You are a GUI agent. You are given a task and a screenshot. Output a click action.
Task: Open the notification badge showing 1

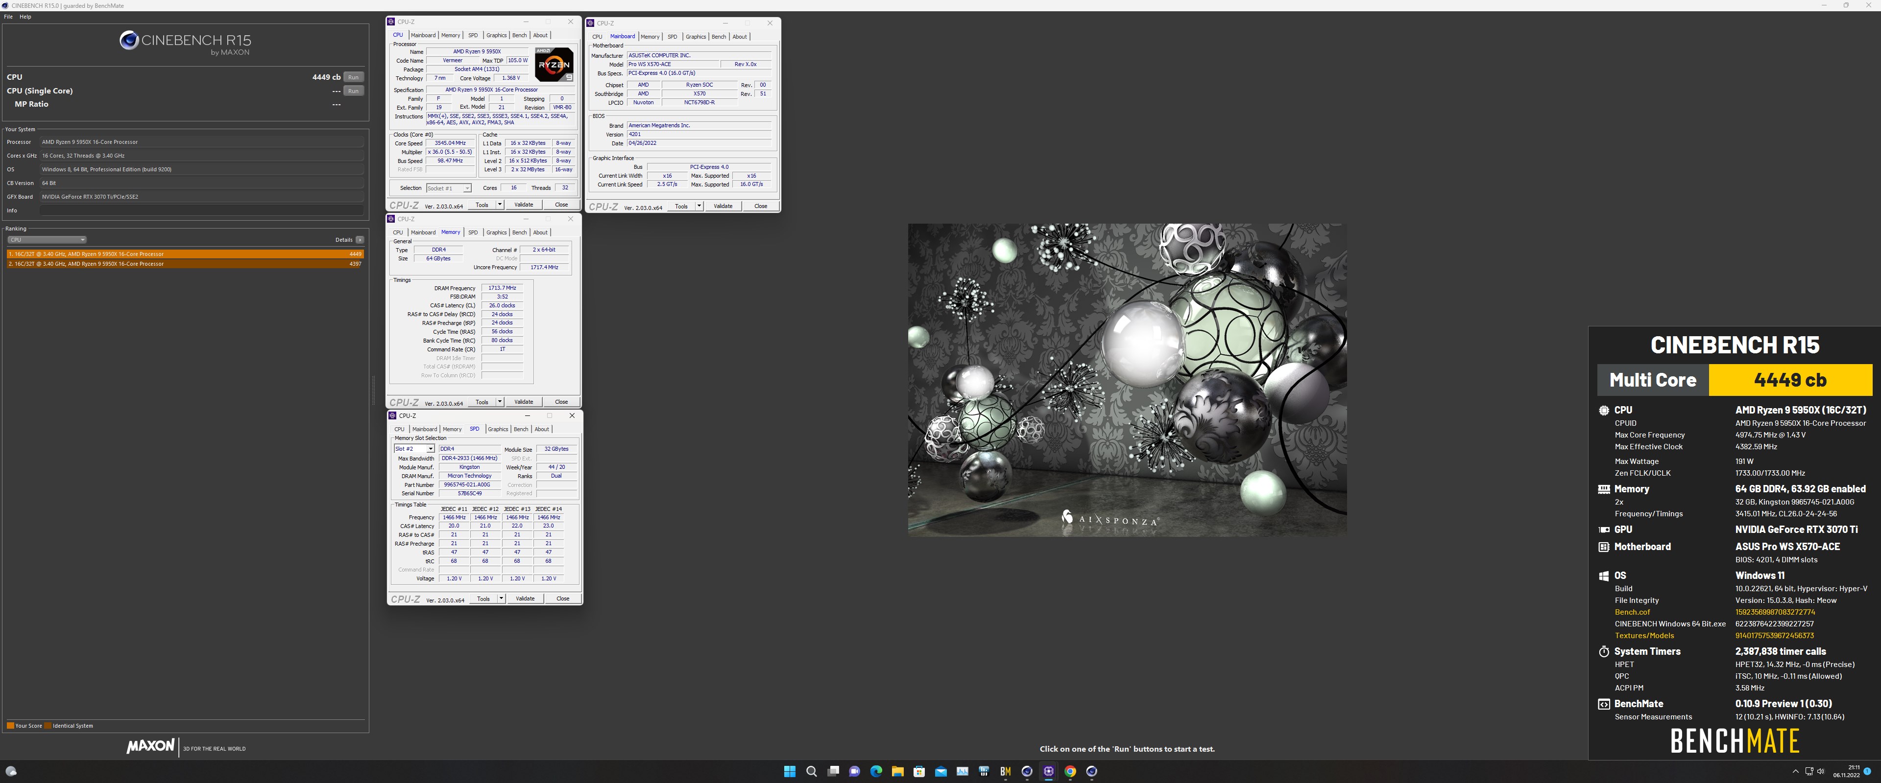coord(1867,771)
